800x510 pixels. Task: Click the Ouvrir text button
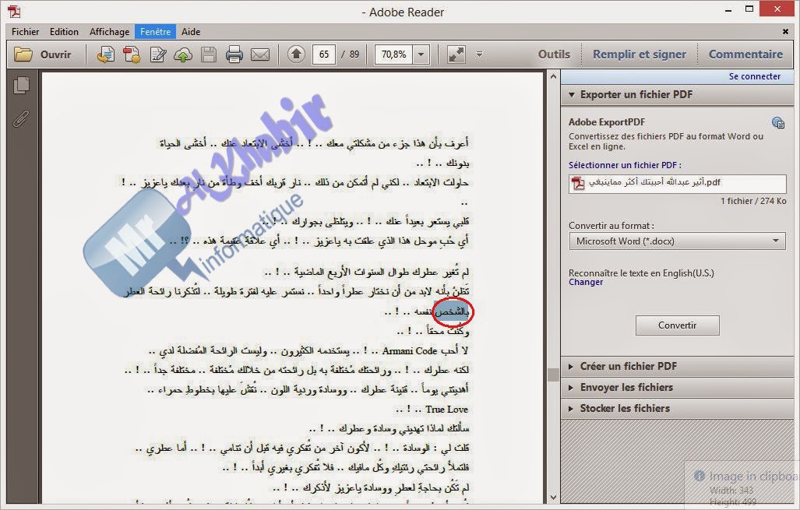55,54
